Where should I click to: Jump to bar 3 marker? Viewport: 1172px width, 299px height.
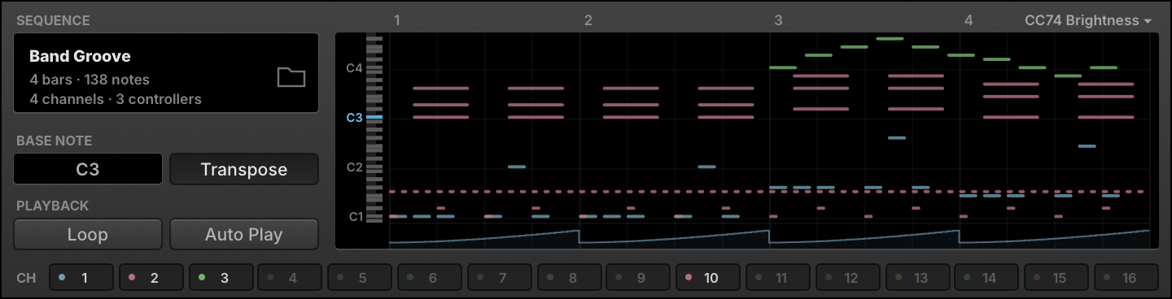coord(778,20)
